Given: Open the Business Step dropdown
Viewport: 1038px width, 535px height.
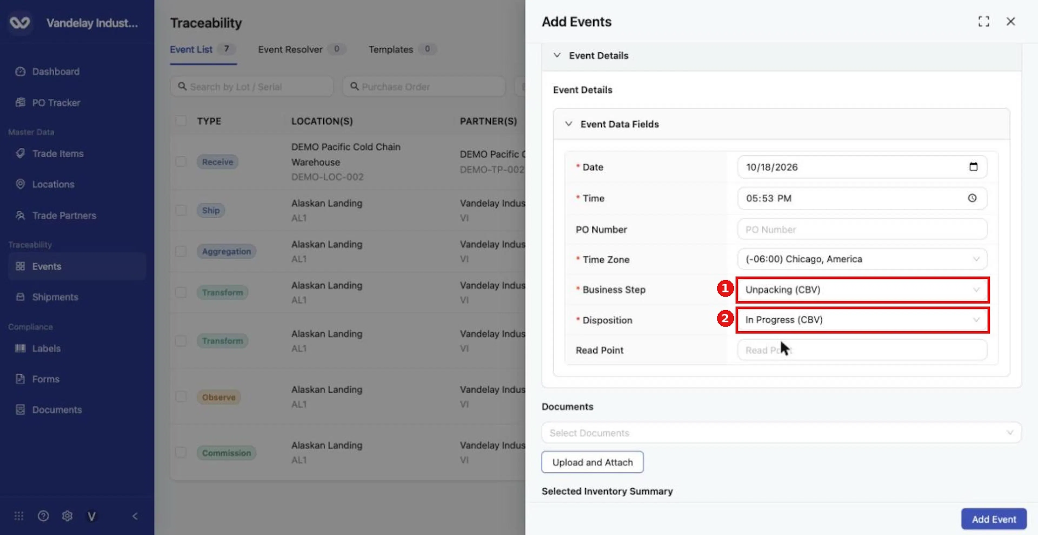Looking at the screenshot, I should (x=862, y=290).
